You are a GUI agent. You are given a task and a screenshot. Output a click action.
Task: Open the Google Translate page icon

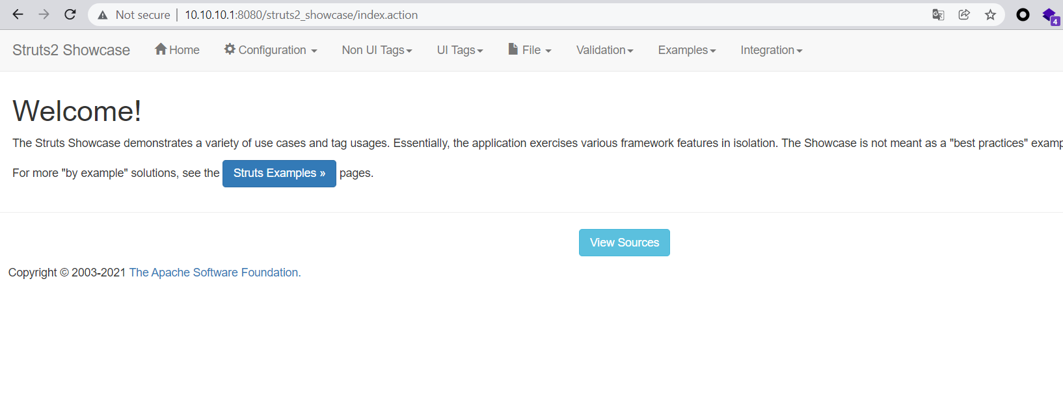tap(938, 15)
